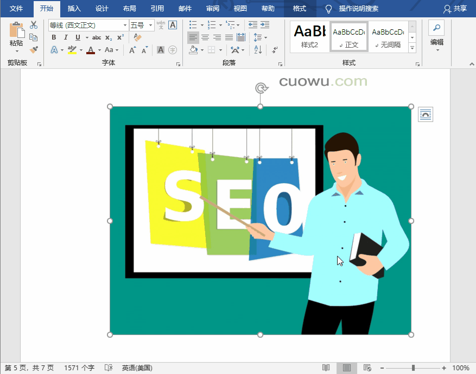
Task: Select the Sort A-Z icon
Action: (258, 50)
